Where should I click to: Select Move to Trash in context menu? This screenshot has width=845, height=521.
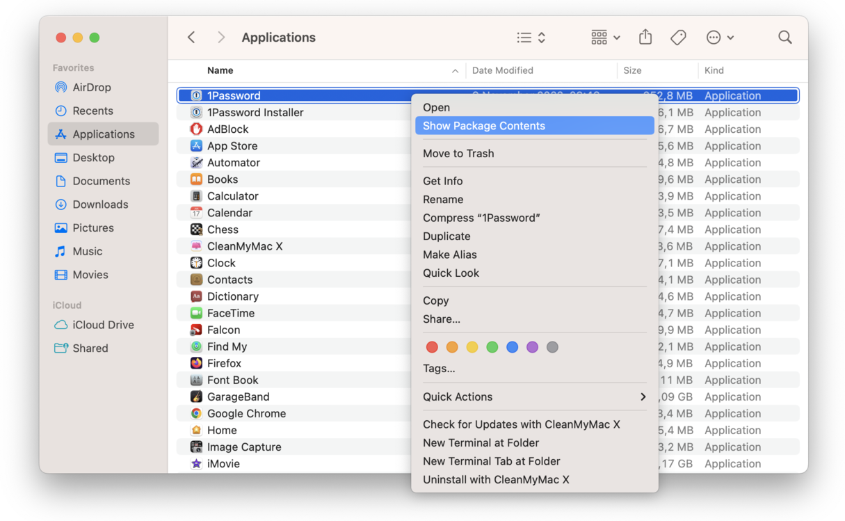pyautogui.click(x=458, y=153)
